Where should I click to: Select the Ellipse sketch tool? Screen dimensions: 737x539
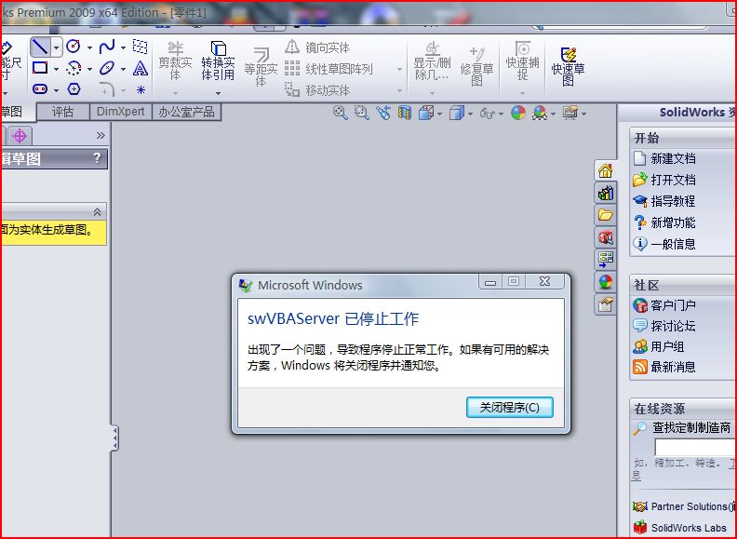click(107, 68)
